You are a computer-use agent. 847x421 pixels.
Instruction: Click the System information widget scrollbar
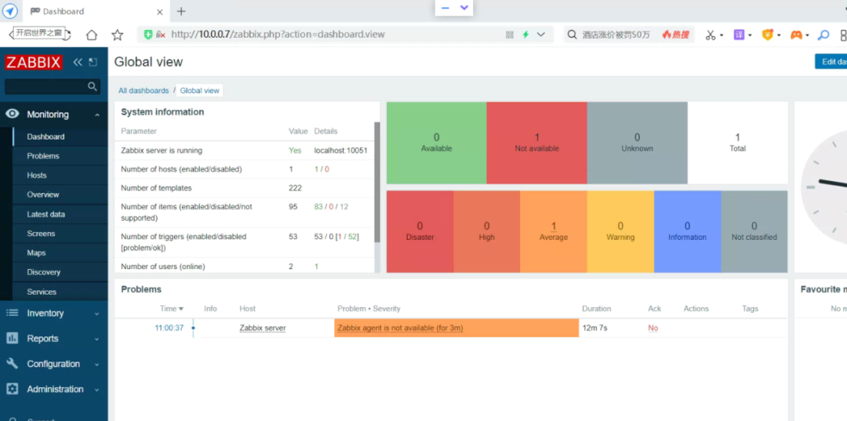point(377,180)
